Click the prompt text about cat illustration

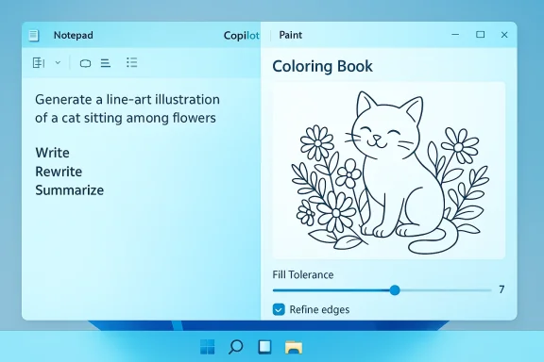127,108
